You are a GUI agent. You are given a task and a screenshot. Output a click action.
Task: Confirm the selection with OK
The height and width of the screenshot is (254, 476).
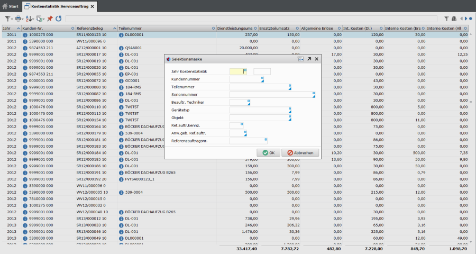[x=268, y=152]
